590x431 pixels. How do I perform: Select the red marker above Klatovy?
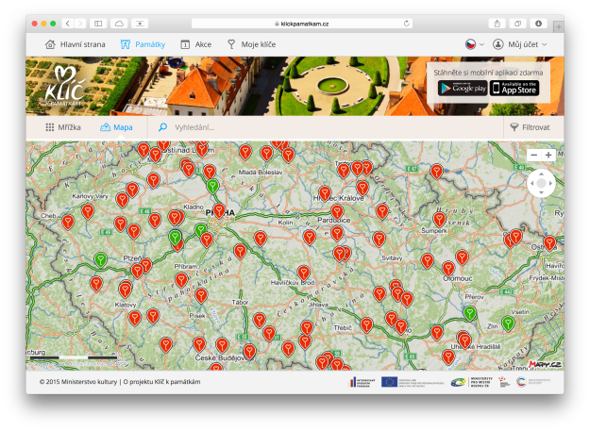click(x=125, y=290)
